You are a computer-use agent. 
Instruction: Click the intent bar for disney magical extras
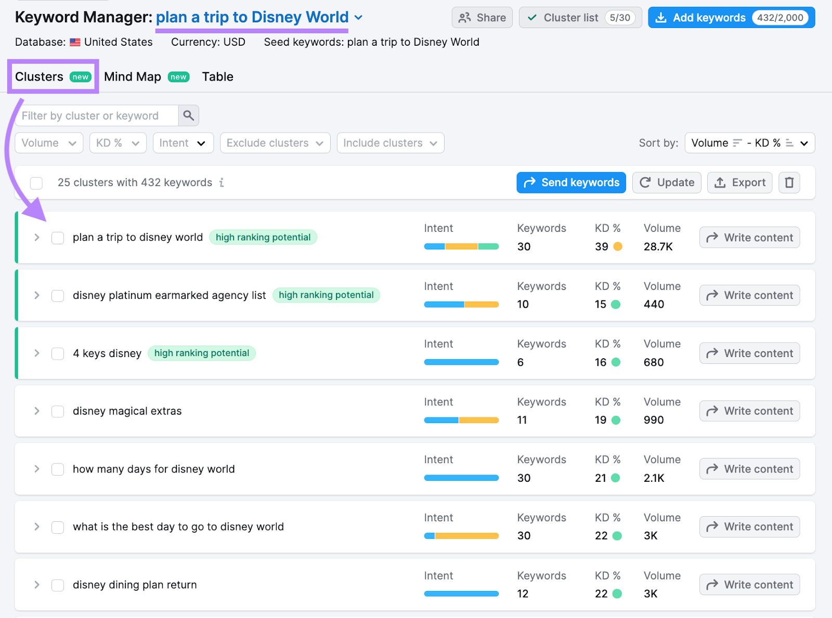pyautogui.click(x=461, y=420)
